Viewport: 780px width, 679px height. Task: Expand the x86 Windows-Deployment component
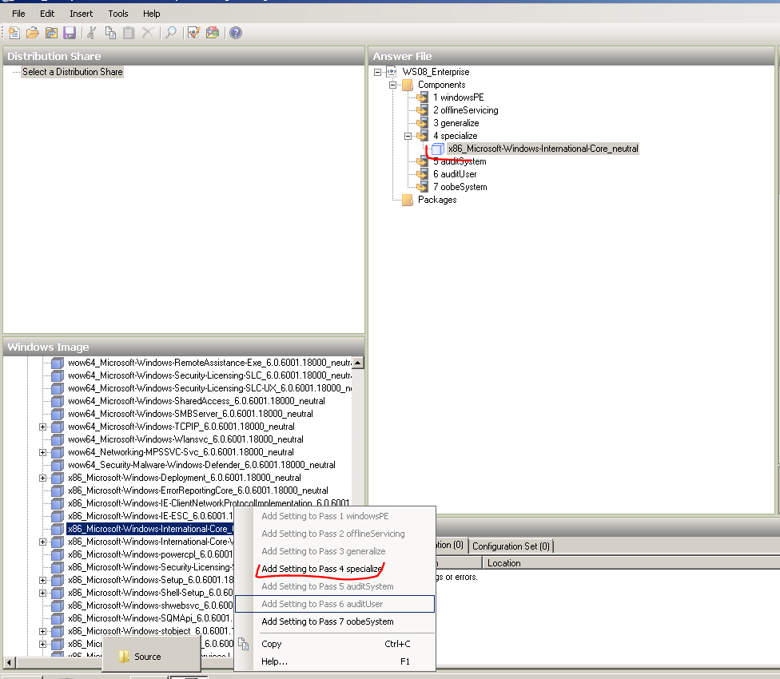pyautogui.click(x=43, y=478)
